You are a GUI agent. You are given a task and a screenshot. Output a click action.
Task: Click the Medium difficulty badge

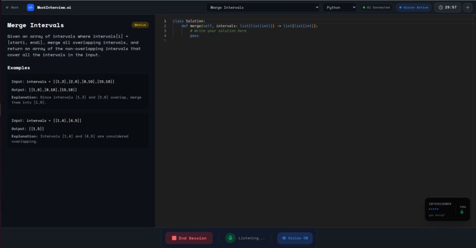point(140,25)
